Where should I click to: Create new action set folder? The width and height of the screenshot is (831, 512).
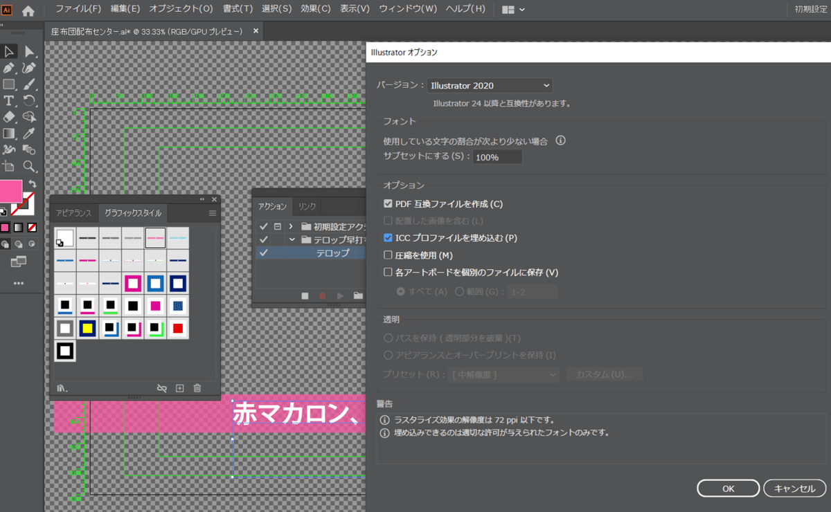click(x=357, y=296)
